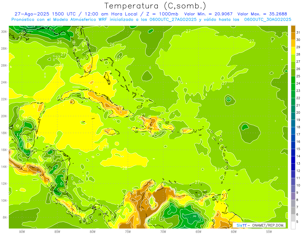Click the 30N latitude axis label
This screenshot has width=305, height=235.
[x=4, y=32]
